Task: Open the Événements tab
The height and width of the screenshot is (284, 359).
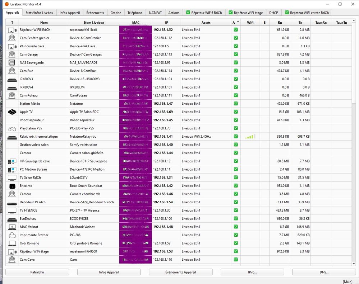Action: [95, 13]
